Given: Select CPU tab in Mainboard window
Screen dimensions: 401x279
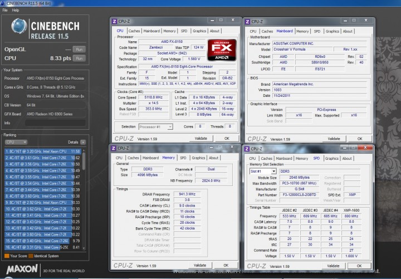Looking at the screenshot, I should [253, 31].
